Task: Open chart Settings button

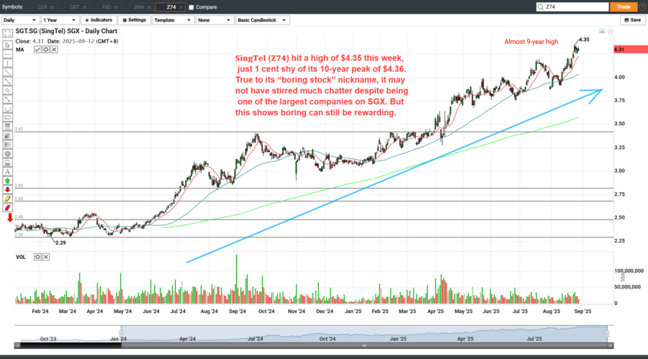Action: point(135,20)
